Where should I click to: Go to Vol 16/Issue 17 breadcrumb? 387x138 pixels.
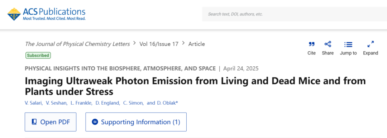coord(159,44)
